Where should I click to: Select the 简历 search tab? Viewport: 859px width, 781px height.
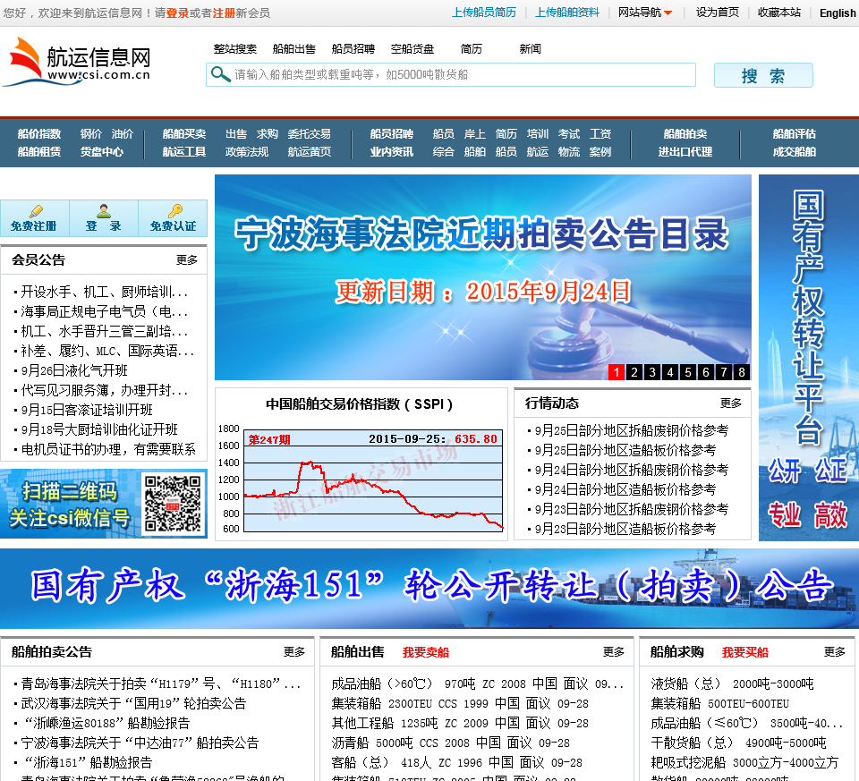472,48
